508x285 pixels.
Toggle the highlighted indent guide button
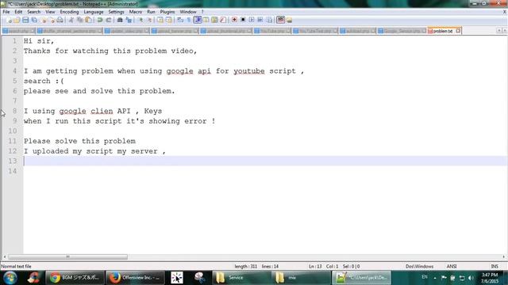[198, 20]
